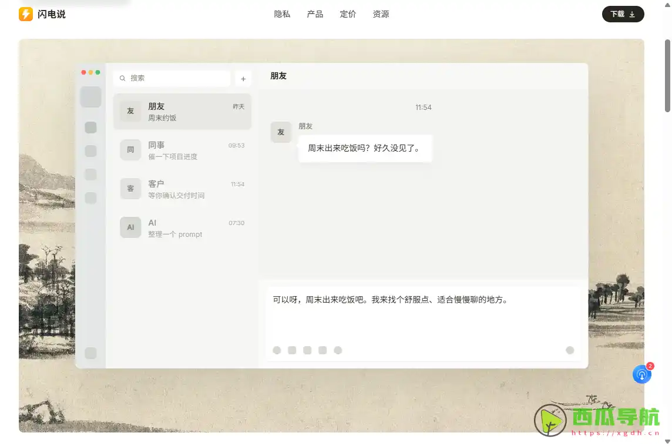Click the 昨天 time label in 朋友 row
Viewport: 672px width, 446px height.
click(x=238, y=107)
